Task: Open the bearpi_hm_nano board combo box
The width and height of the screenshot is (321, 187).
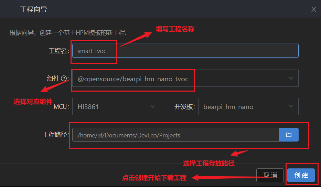Action: (248, 106)
